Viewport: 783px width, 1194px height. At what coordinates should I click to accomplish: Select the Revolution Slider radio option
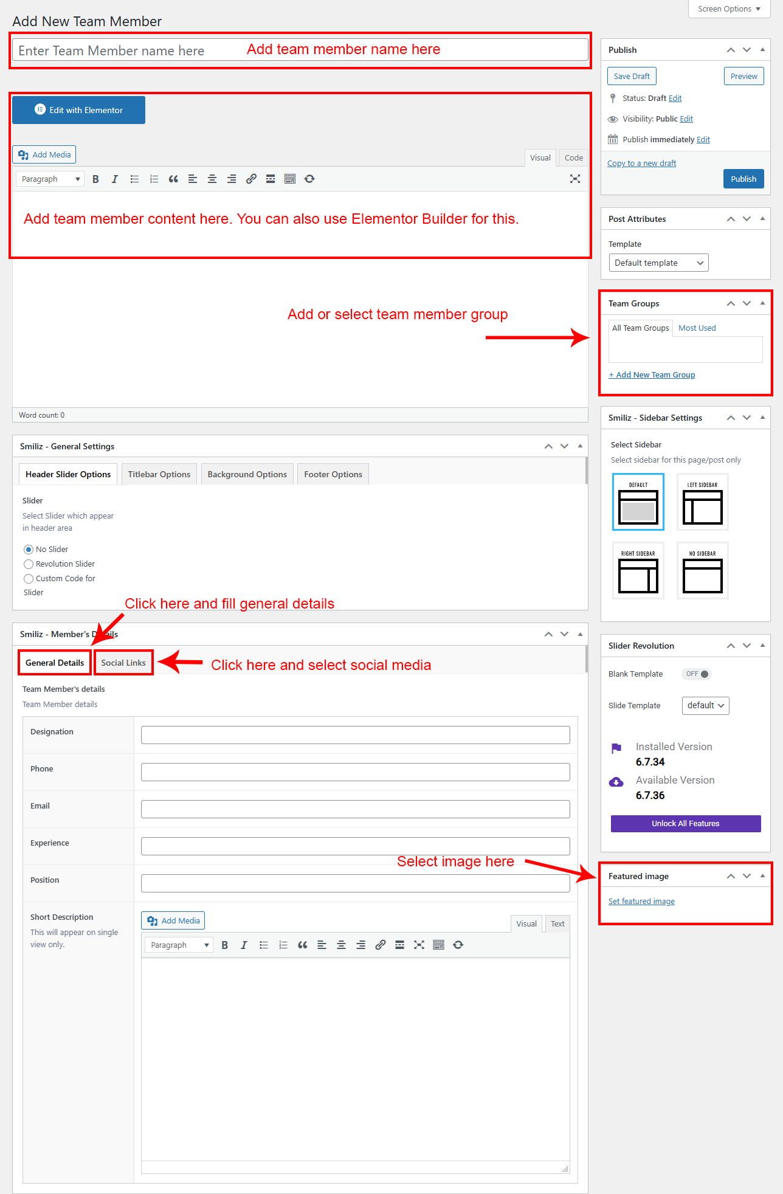[29, 564]
